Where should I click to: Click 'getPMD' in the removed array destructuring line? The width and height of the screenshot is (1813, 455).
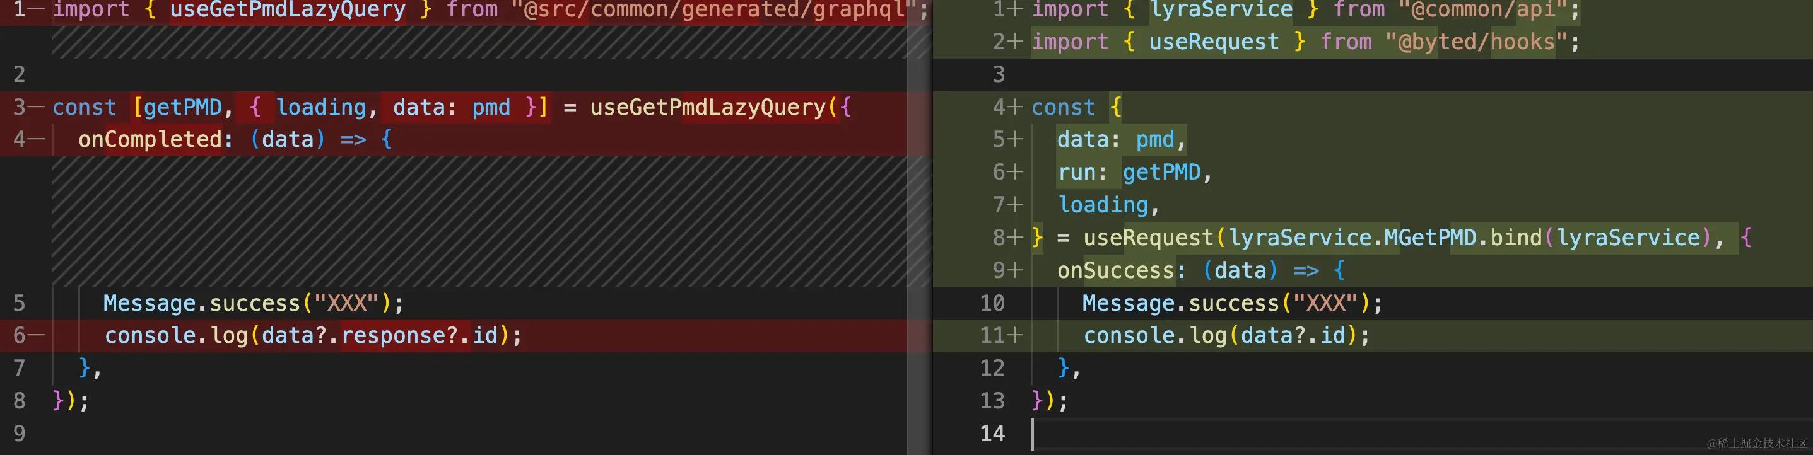point(183,107)
